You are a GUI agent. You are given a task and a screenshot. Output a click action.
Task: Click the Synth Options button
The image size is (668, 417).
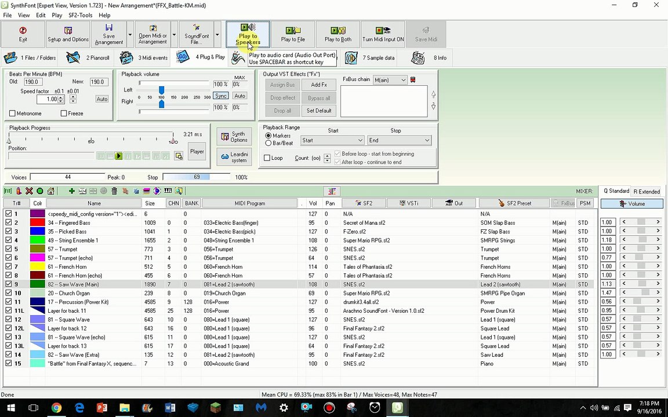coord(234,137)
